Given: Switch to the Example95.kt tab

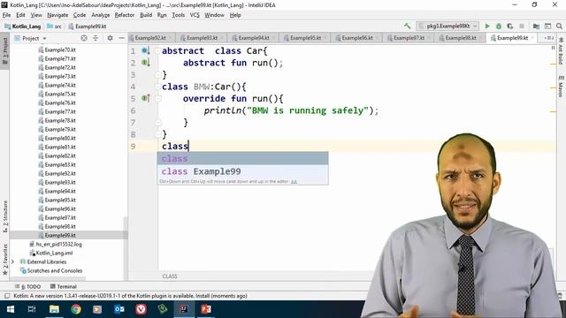Looking at the screenshot, I should 305,38.
